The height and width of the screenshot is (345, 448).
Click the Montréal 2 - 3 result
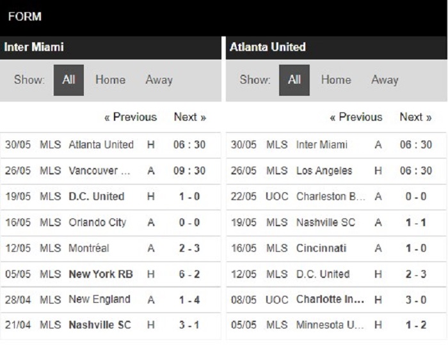[110, 249]
